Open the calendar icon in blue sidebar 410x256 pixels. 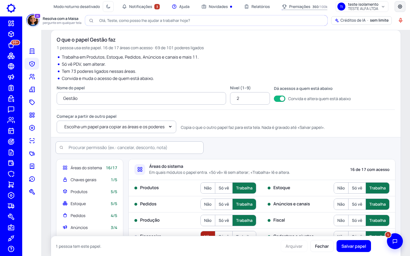tap(11, 131)
